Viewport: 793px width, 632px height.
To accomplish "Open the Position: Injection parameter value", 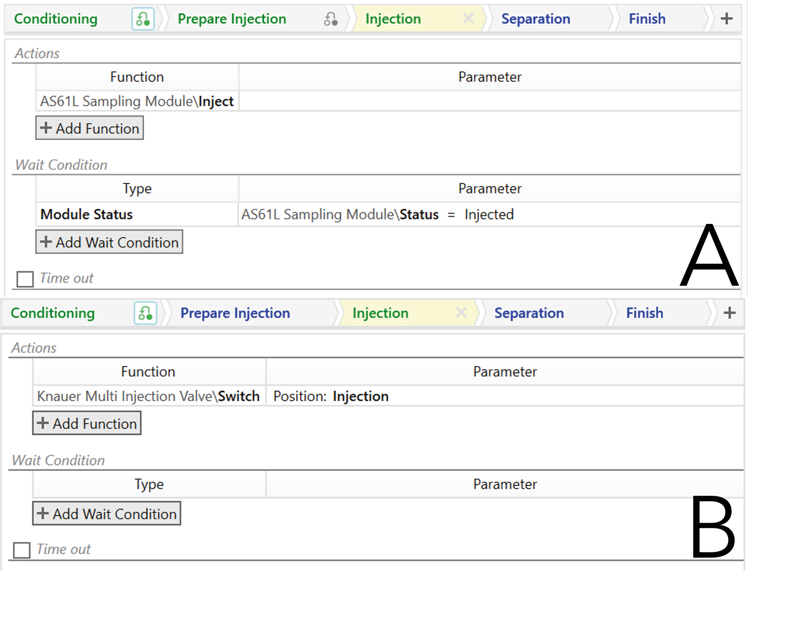I will point(360,396).
